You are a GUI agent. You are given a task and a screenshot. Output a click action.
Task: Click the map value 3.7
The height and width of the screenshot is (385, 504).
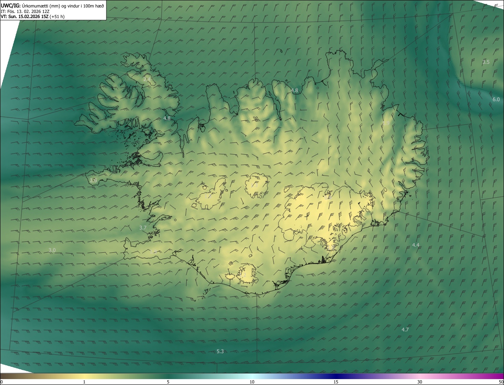click(143, 228)
